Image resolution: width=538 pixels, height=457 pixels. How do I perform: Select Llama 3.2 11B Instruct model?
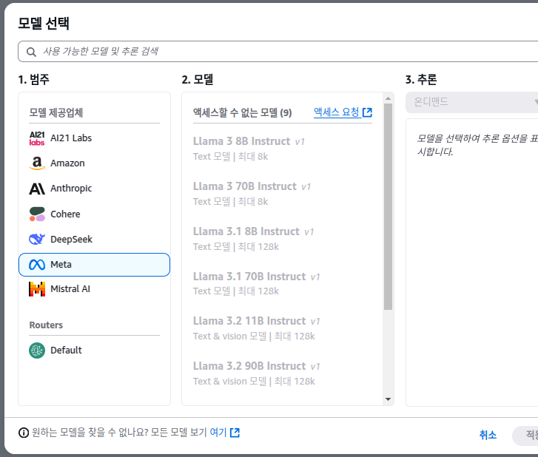282,328
